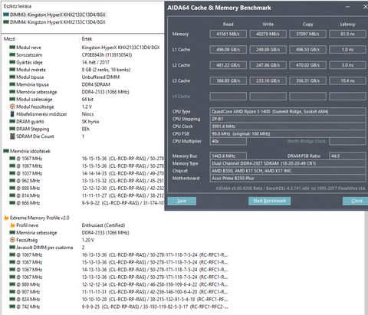Click CPU Clock field 3991.6 MHz
This screenshot has height=315, width=368.
pos(287,126)
